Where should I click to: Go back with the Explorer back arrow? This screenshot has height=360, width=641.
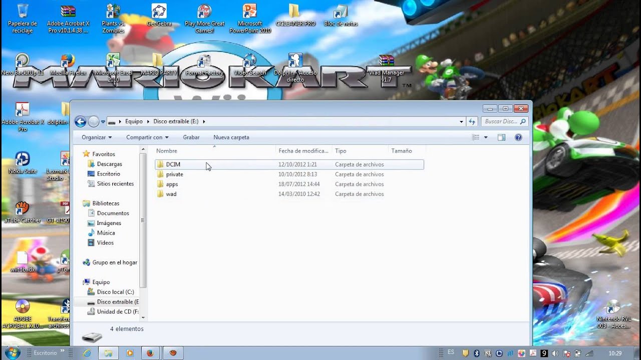pyautogui.click(x=80, y=121)
